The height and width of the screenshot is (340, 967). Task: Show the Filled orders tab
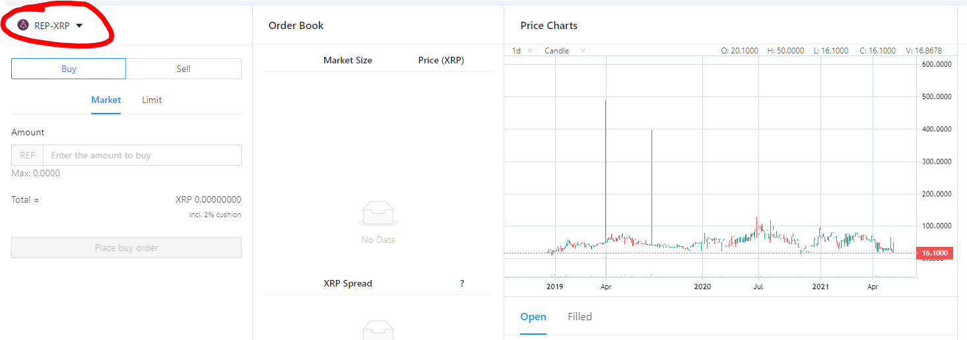click(x=580, y=317)
